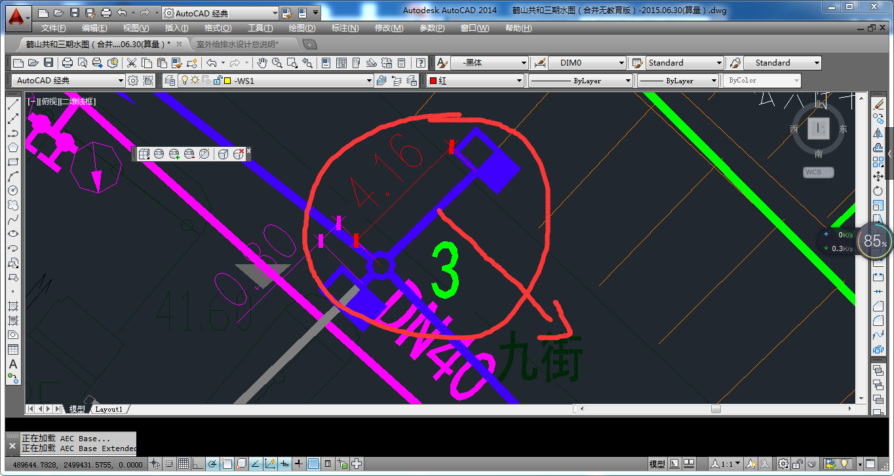The height and width of the screenshot is (476, 894).
Task: Select the Polygon draw tool
Action: click(x=13, y=148)
